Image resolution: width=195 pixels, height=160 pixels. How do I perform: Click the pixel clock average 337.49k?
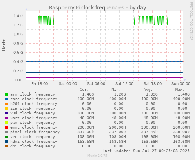click(x=149, y=132)
